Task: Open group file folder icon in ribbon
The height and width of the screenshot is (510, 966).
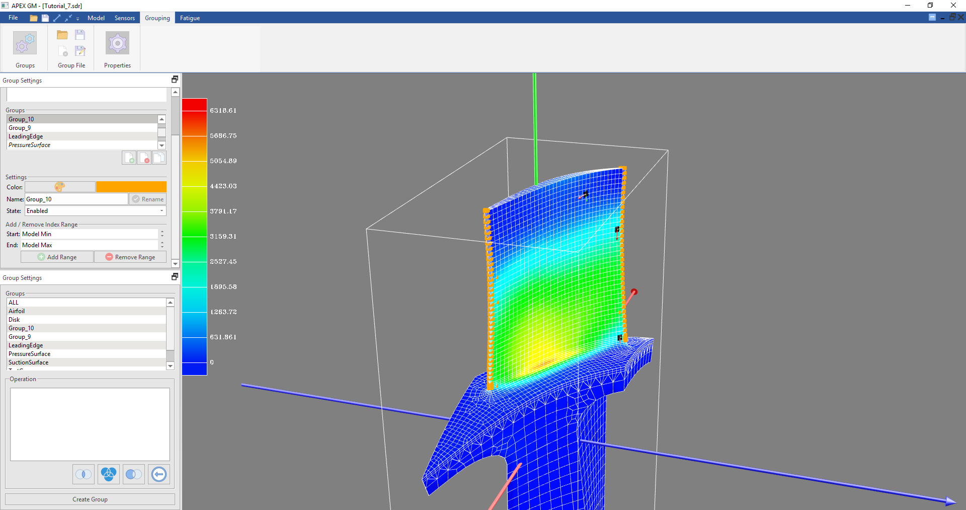Action: (x=62, y=35)
